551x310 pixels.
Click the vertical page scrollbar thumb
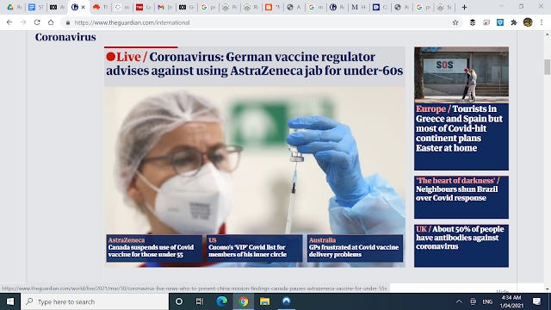548,67
